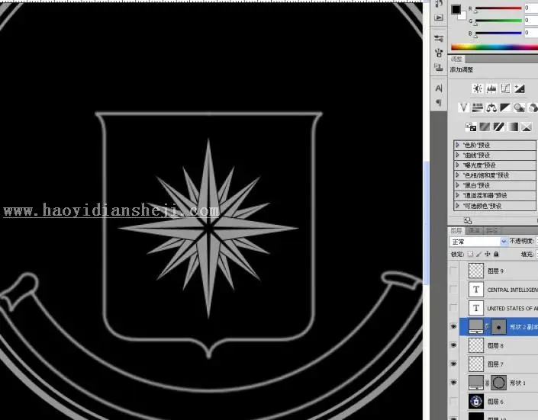Viewport: 538px width, 420px height.
Task: Expand the "色阶" presets group
Action: (x=457, y=145)
